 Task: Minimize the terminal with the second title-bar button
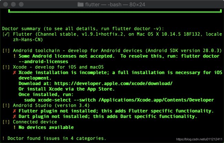[13, 4]
